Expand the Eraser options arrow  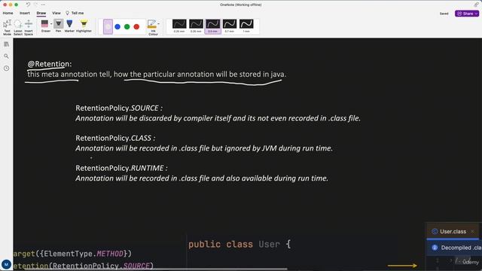[51, 23]
